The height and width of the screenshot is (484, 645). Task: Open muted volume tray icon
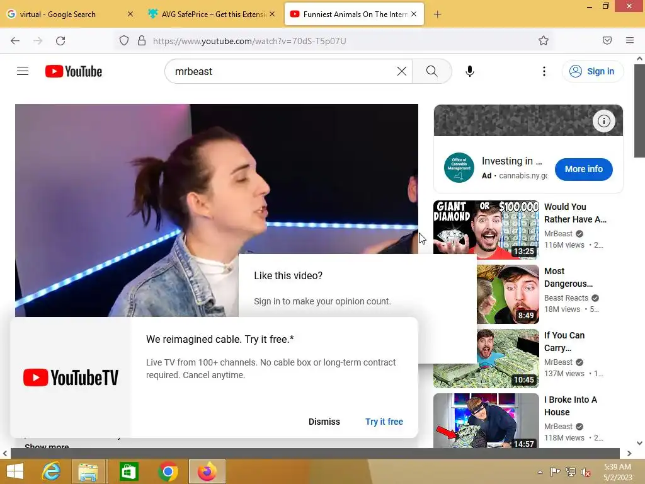586,472
